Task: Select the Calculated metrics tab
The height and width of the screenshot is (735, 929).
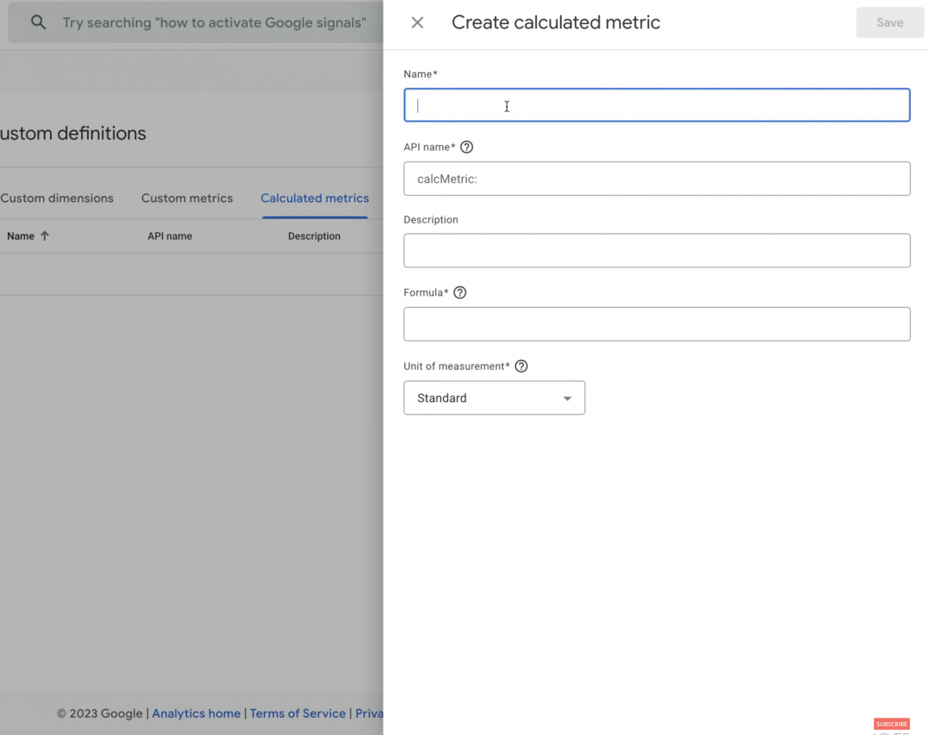Action: 315,199
